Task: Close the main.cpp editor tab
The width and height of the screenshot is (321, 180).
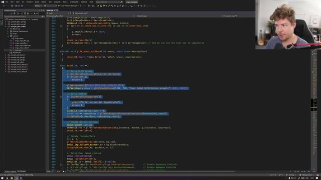Action: pos(57,10)
